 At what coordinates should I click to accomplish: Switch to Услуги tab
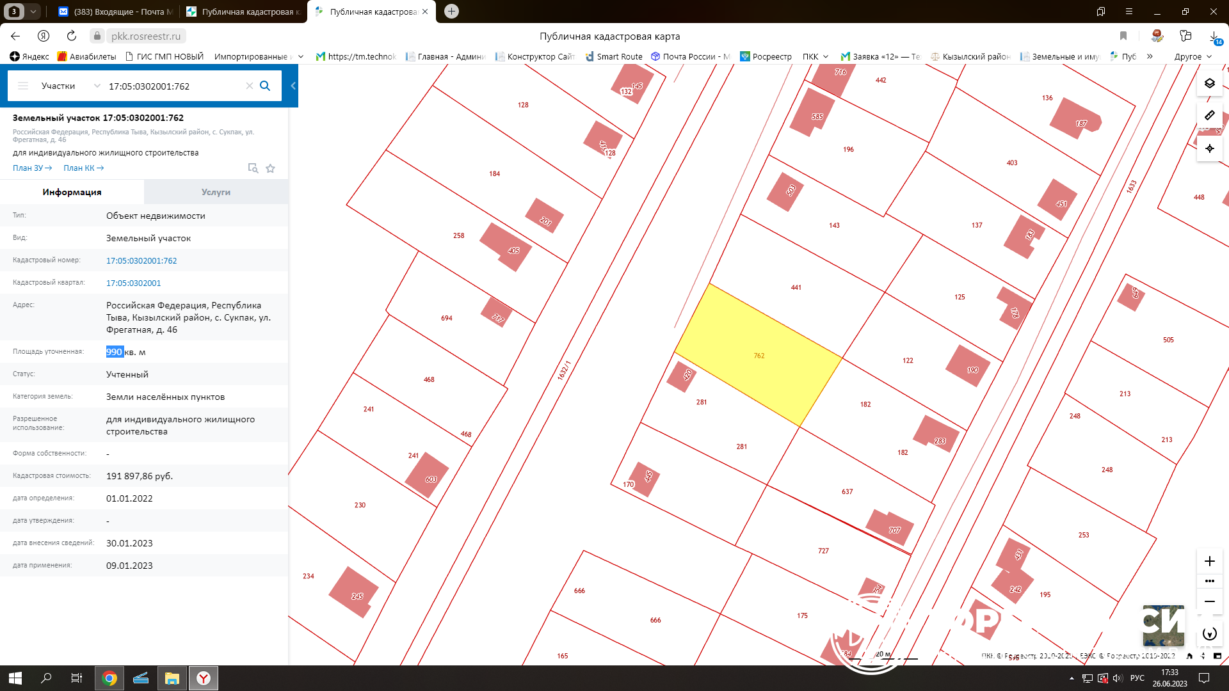click(216, 192)
